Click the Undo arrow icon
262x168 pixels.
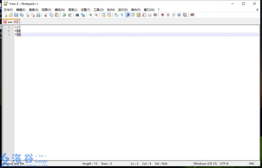pos(64,15)
